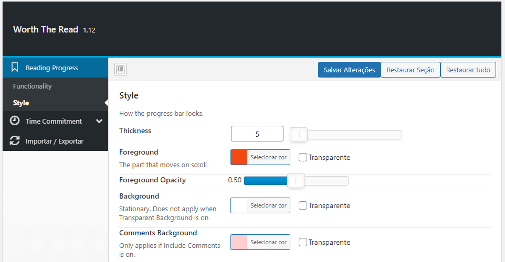
Task: Select the Style submenu item
Action: [21, 103]
